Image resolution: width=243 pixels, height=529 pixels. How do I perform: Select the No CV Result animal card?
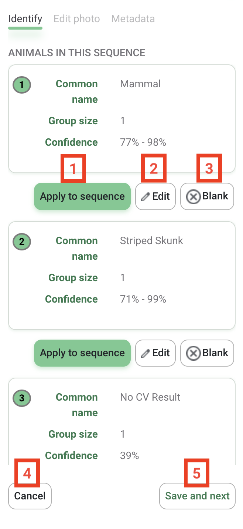pos(122,422)
